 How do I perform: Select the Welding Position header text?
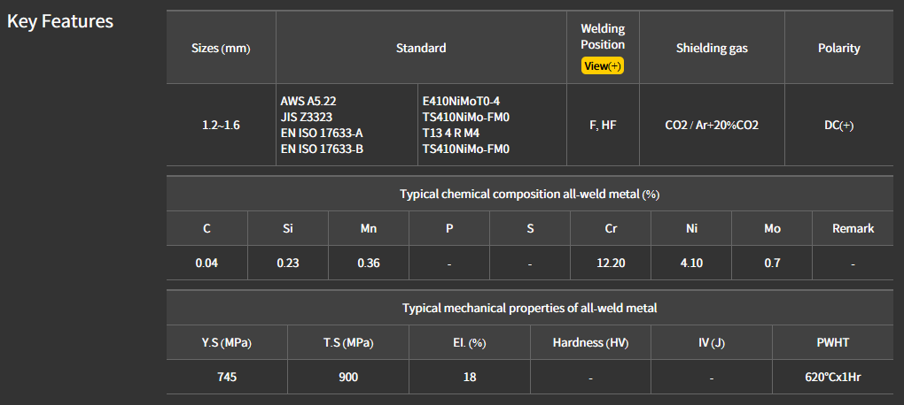point(603,36)
